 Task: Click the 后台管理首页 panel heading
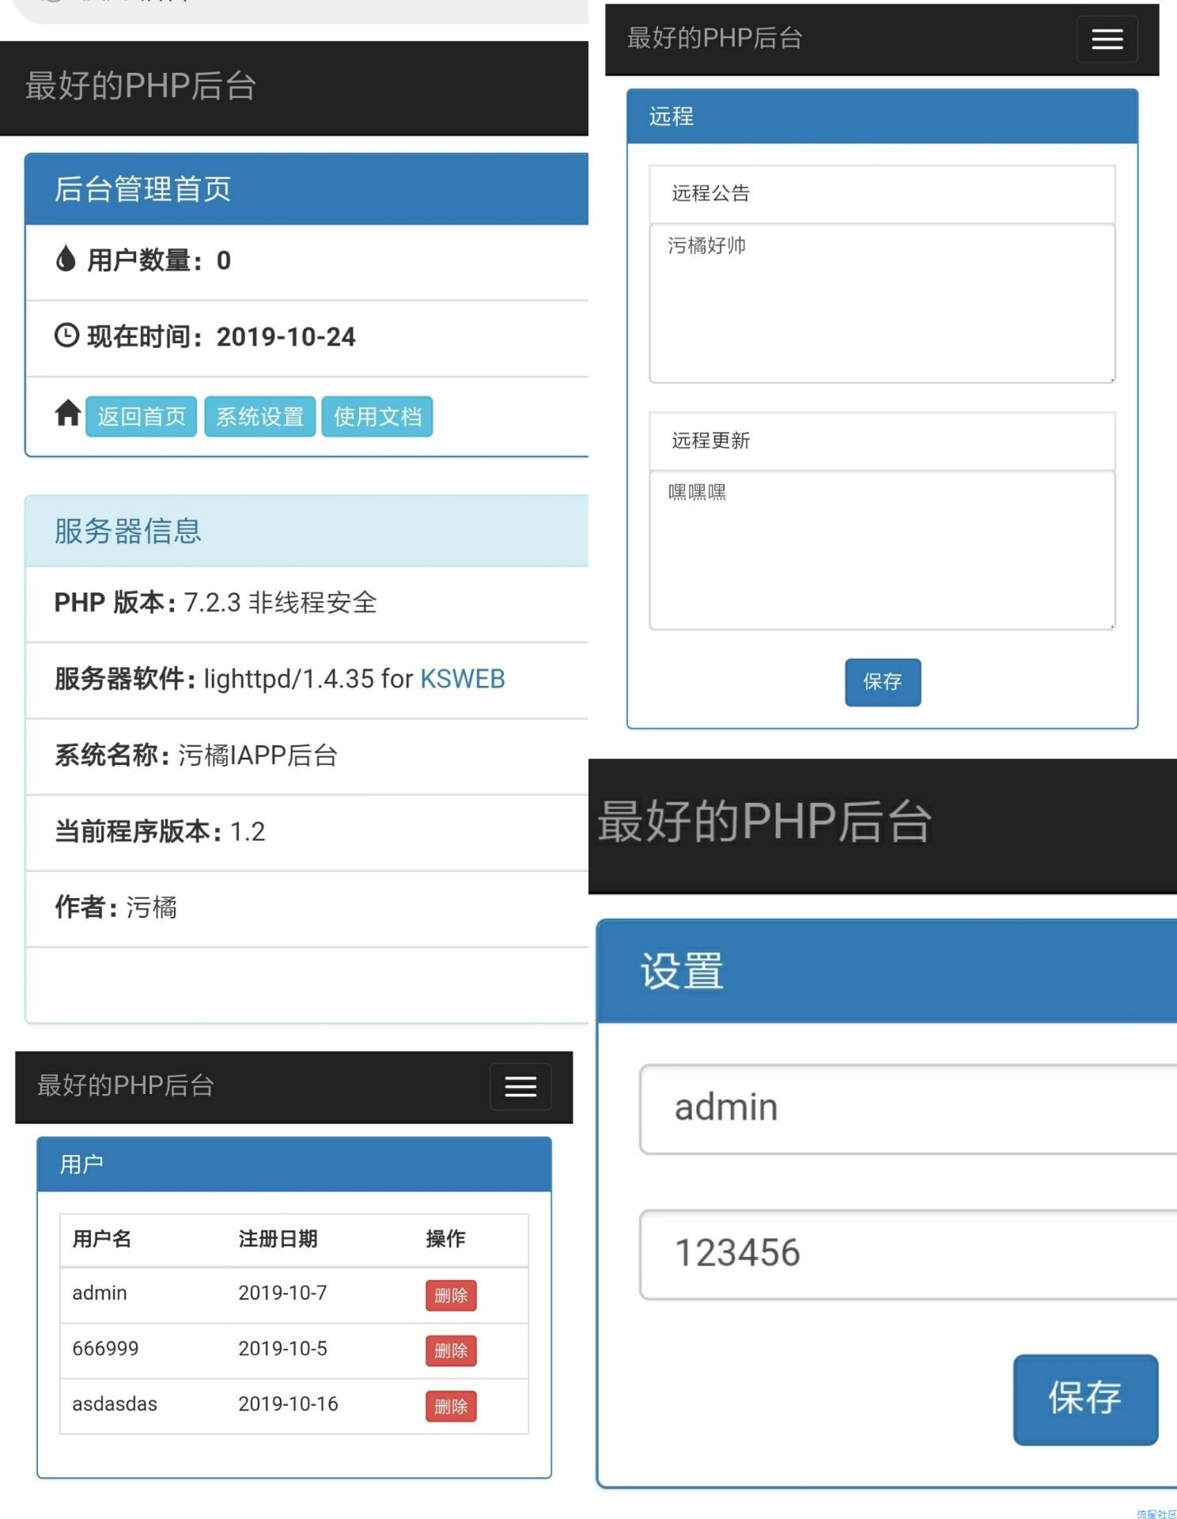click(307, 189)
